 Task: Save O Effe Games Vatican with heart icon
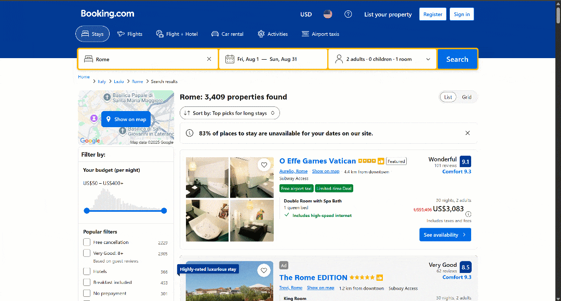(264, 165)
